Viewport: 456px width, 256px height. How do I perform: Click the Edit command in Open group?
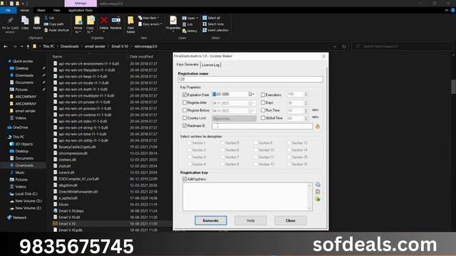(187, 24)
